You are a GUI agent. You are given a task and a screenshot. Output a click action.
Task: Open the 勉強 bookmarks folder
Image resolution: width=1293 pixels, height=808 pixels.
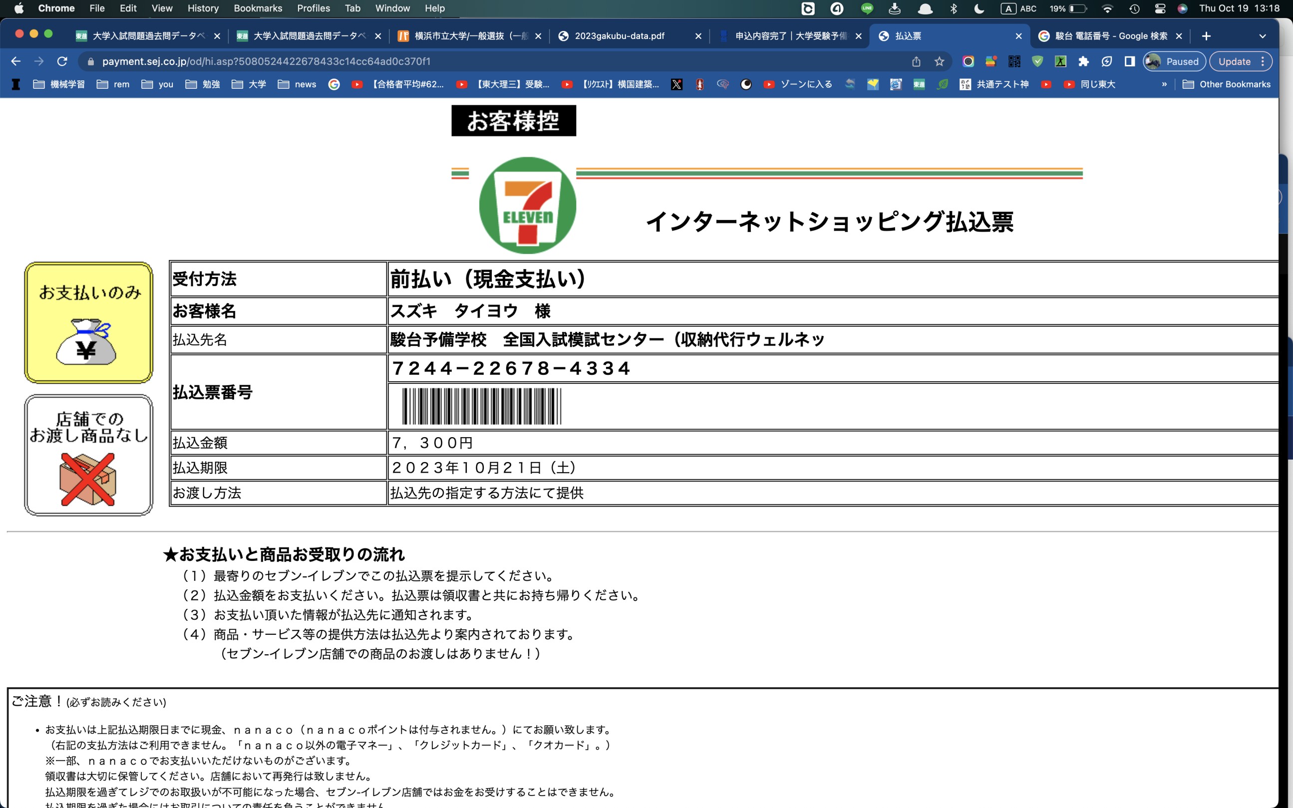[203, 84]
